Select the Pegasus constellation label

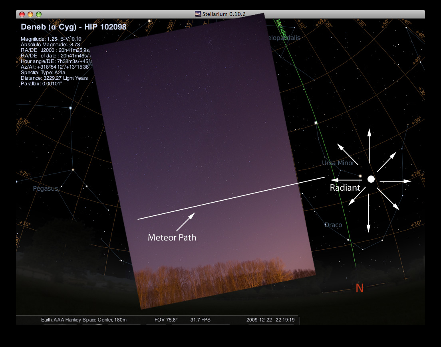pos(45,188)
